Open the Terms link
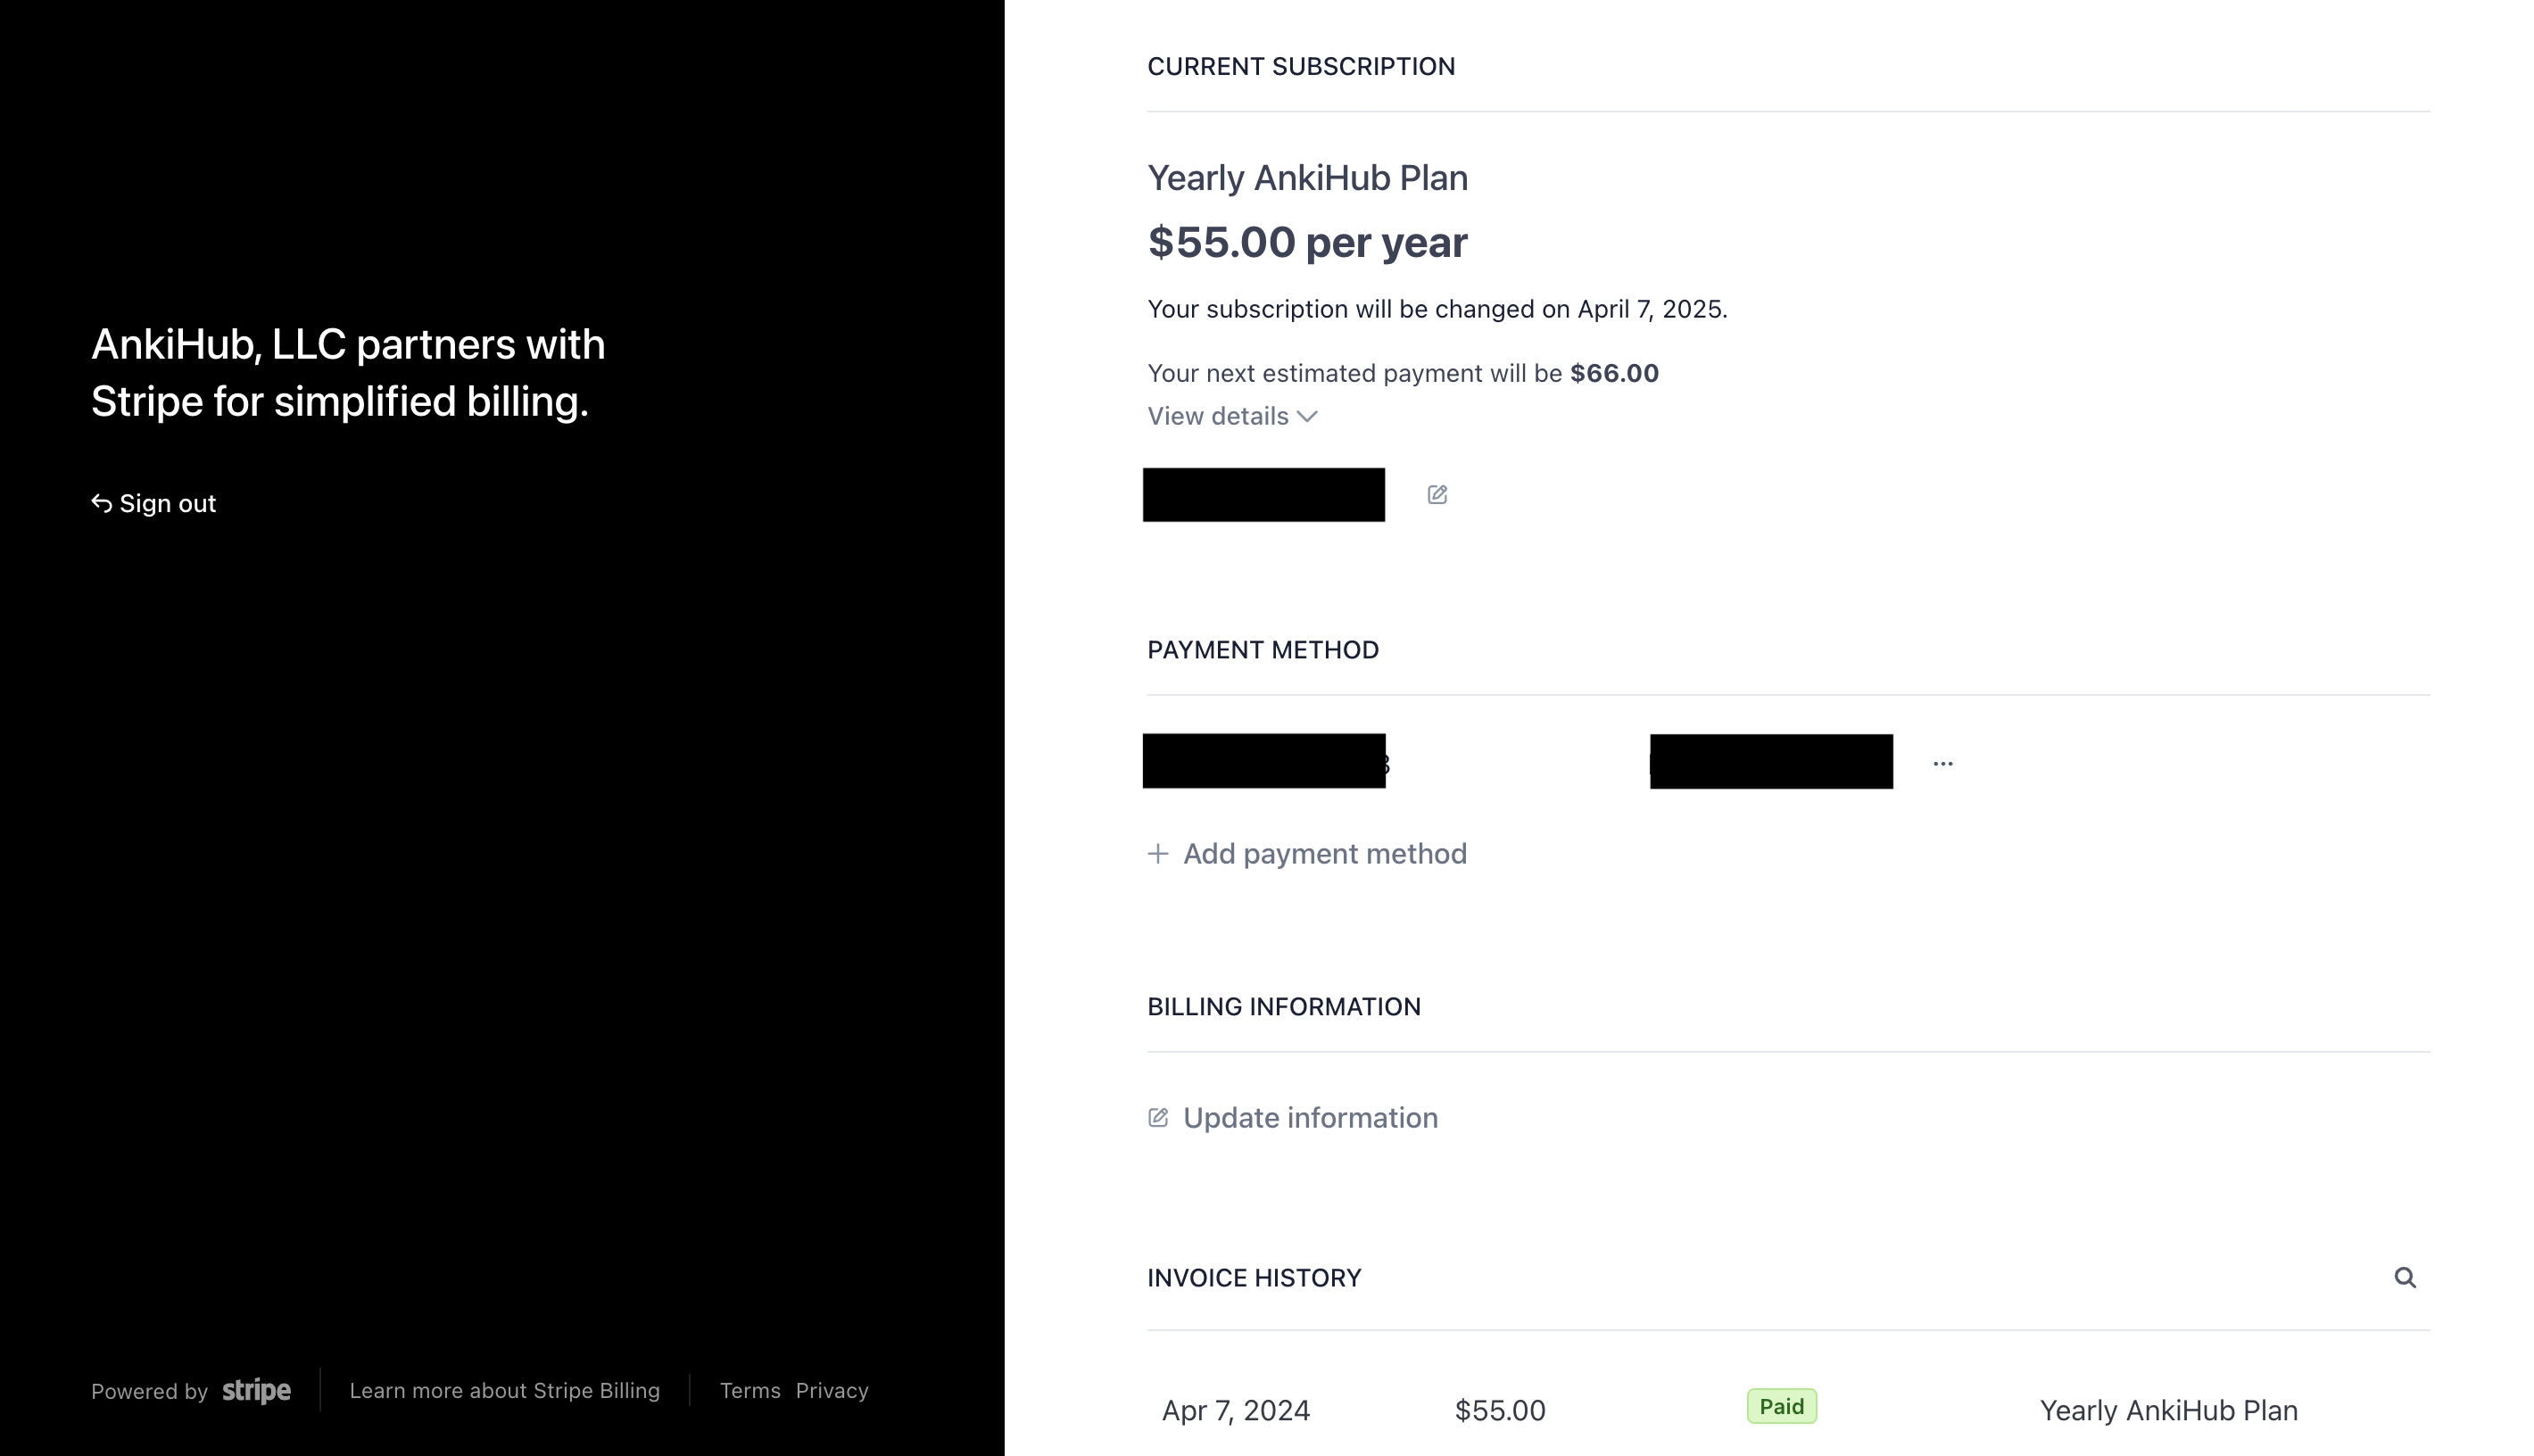This screenshot has width=2534, height=1456. pos(750,1390)
